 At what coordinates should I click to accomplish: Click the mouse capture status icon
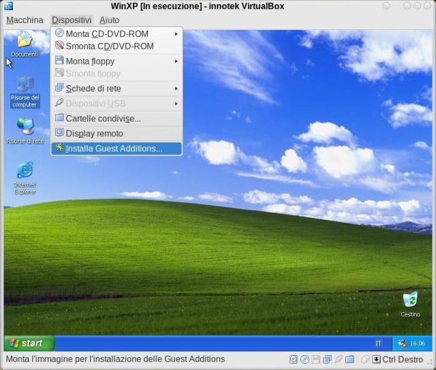point(365,359)
